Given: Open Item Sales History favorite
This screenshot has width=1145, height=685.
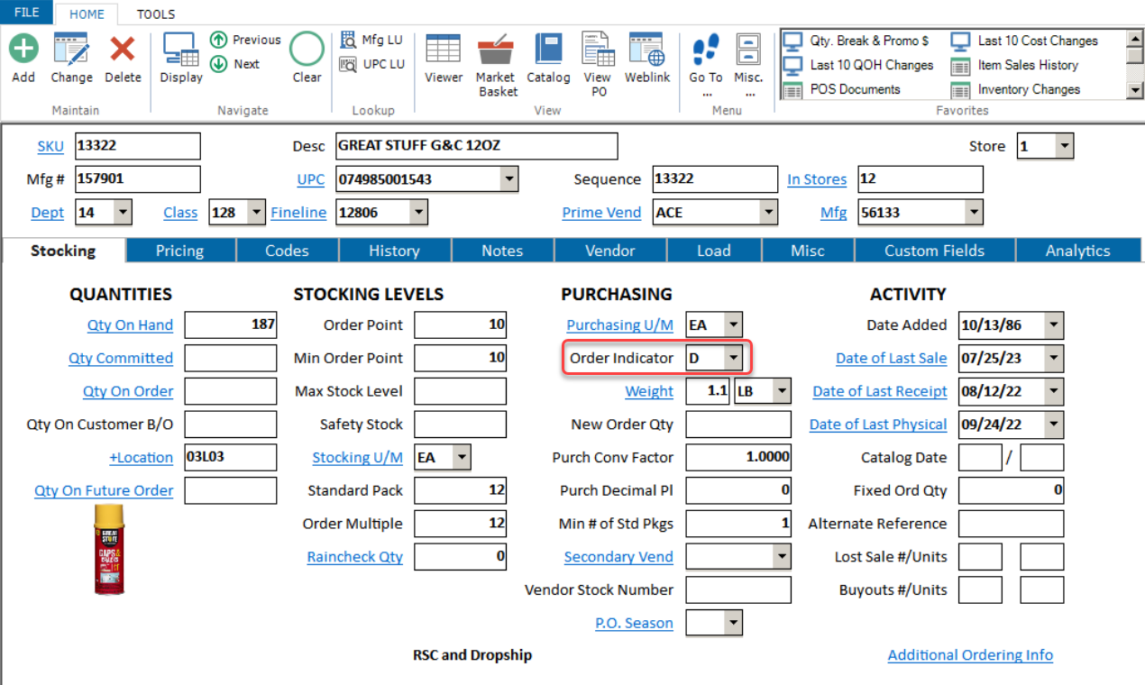Looking at the screenshot, I should [1015, 65].
